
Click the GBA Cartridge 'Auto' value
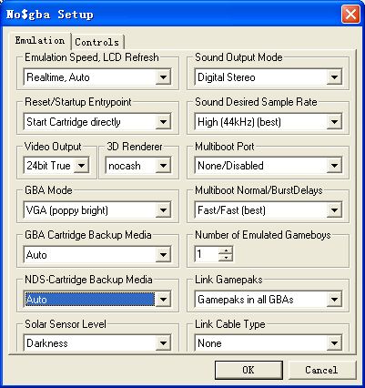[x=36, y=255]
